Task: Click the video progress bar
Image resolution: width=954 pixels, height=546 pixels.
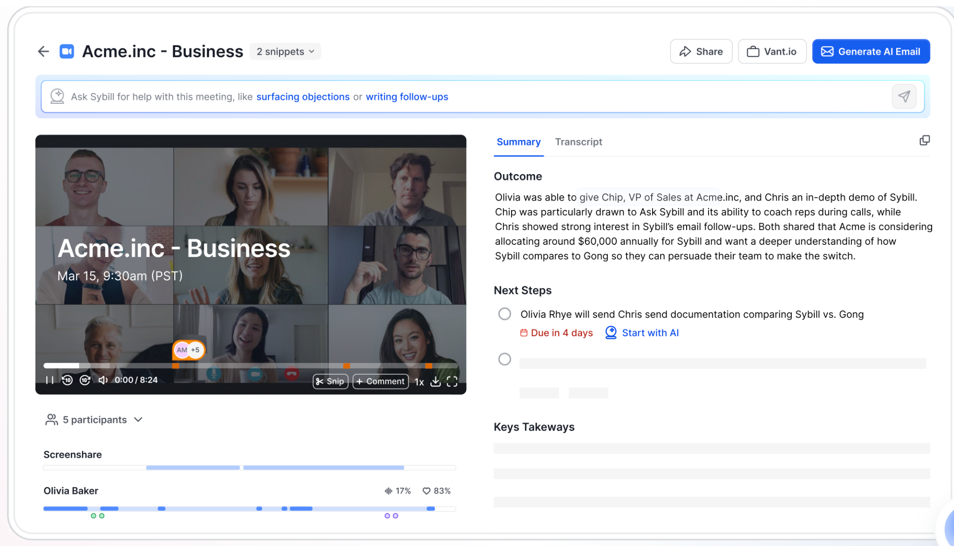Action: coord(251,365)
